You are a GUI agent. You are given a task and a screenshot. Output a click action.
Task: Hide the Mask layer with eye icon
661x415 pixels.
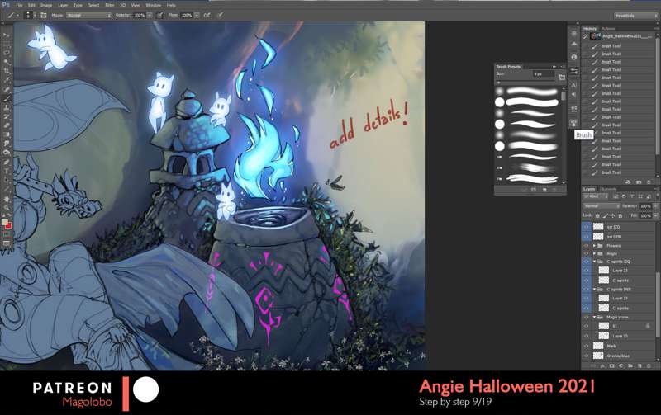(x=587, y=346)
